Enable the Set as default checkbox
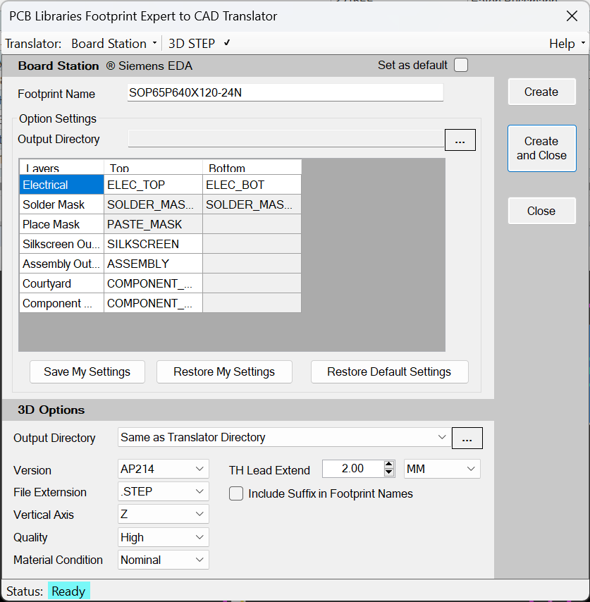The image size is (590, 602). pos(460,65)
